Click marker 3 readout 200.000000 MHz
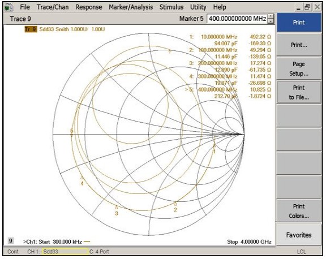The image size is (326, 259). (x=218, y=63)
